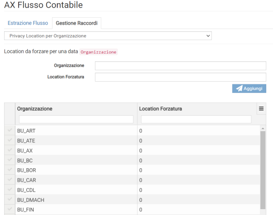This screenshot has height=215, width=273.
Task: Click the checkmark icon for BU_CAR row
Action: pyautogui.click(x=10, y=180)
